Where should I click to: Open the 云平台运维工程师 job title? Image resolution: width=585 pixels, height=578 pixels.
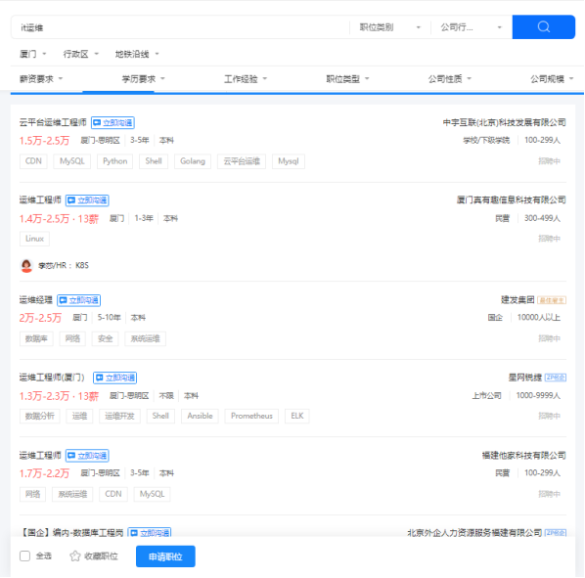[x=53, y=122]
